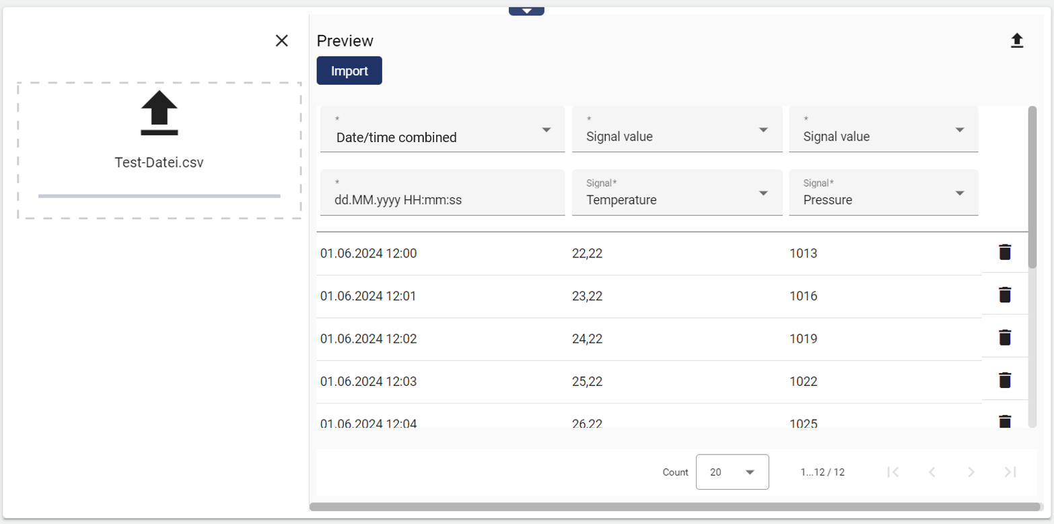1054x524 pixels.
Task: Click the horizontal scrollbar at the bottom
Action: coord(674,506)
